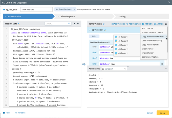Image resolution: width=172 pixels, height=118 pixels.
Task: Click the Define Variables info icon
Action: 103,24
